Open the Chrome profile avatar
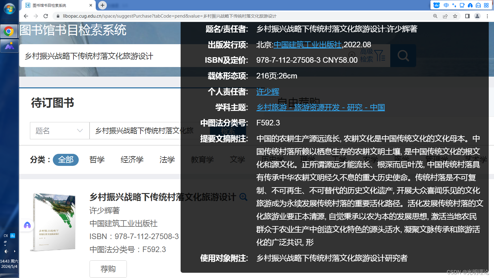 477,16
